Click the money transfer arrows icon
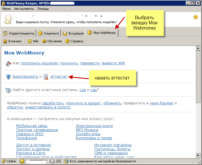This screenshot has height=165, width=202. coord(8,64)
